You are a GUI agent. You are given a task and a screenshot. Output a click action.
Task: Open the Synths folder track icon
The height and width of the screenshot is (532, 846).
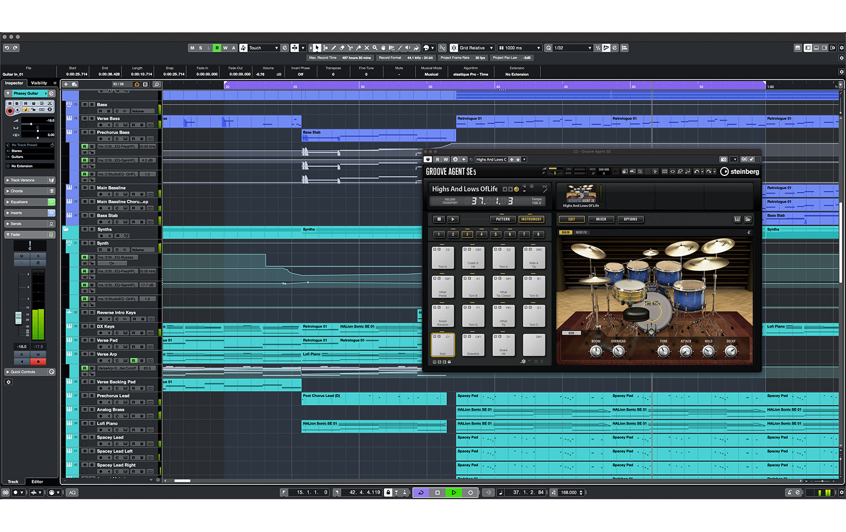click(66, 229)
